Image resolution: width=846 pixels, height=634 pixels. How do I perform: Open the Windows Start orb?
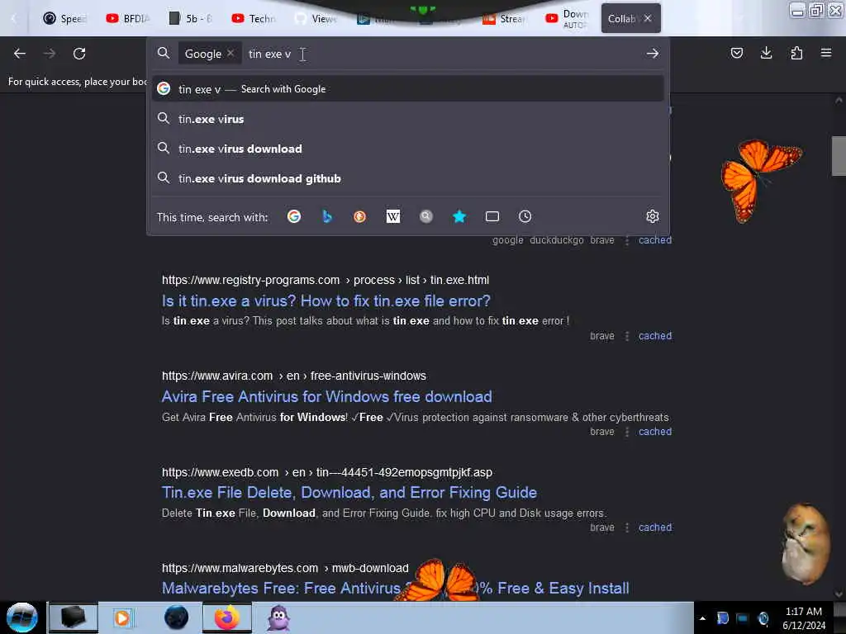22,617
